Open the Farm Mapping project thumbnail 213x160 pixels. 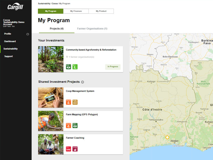pyautogui.click(x=51, y=121)
